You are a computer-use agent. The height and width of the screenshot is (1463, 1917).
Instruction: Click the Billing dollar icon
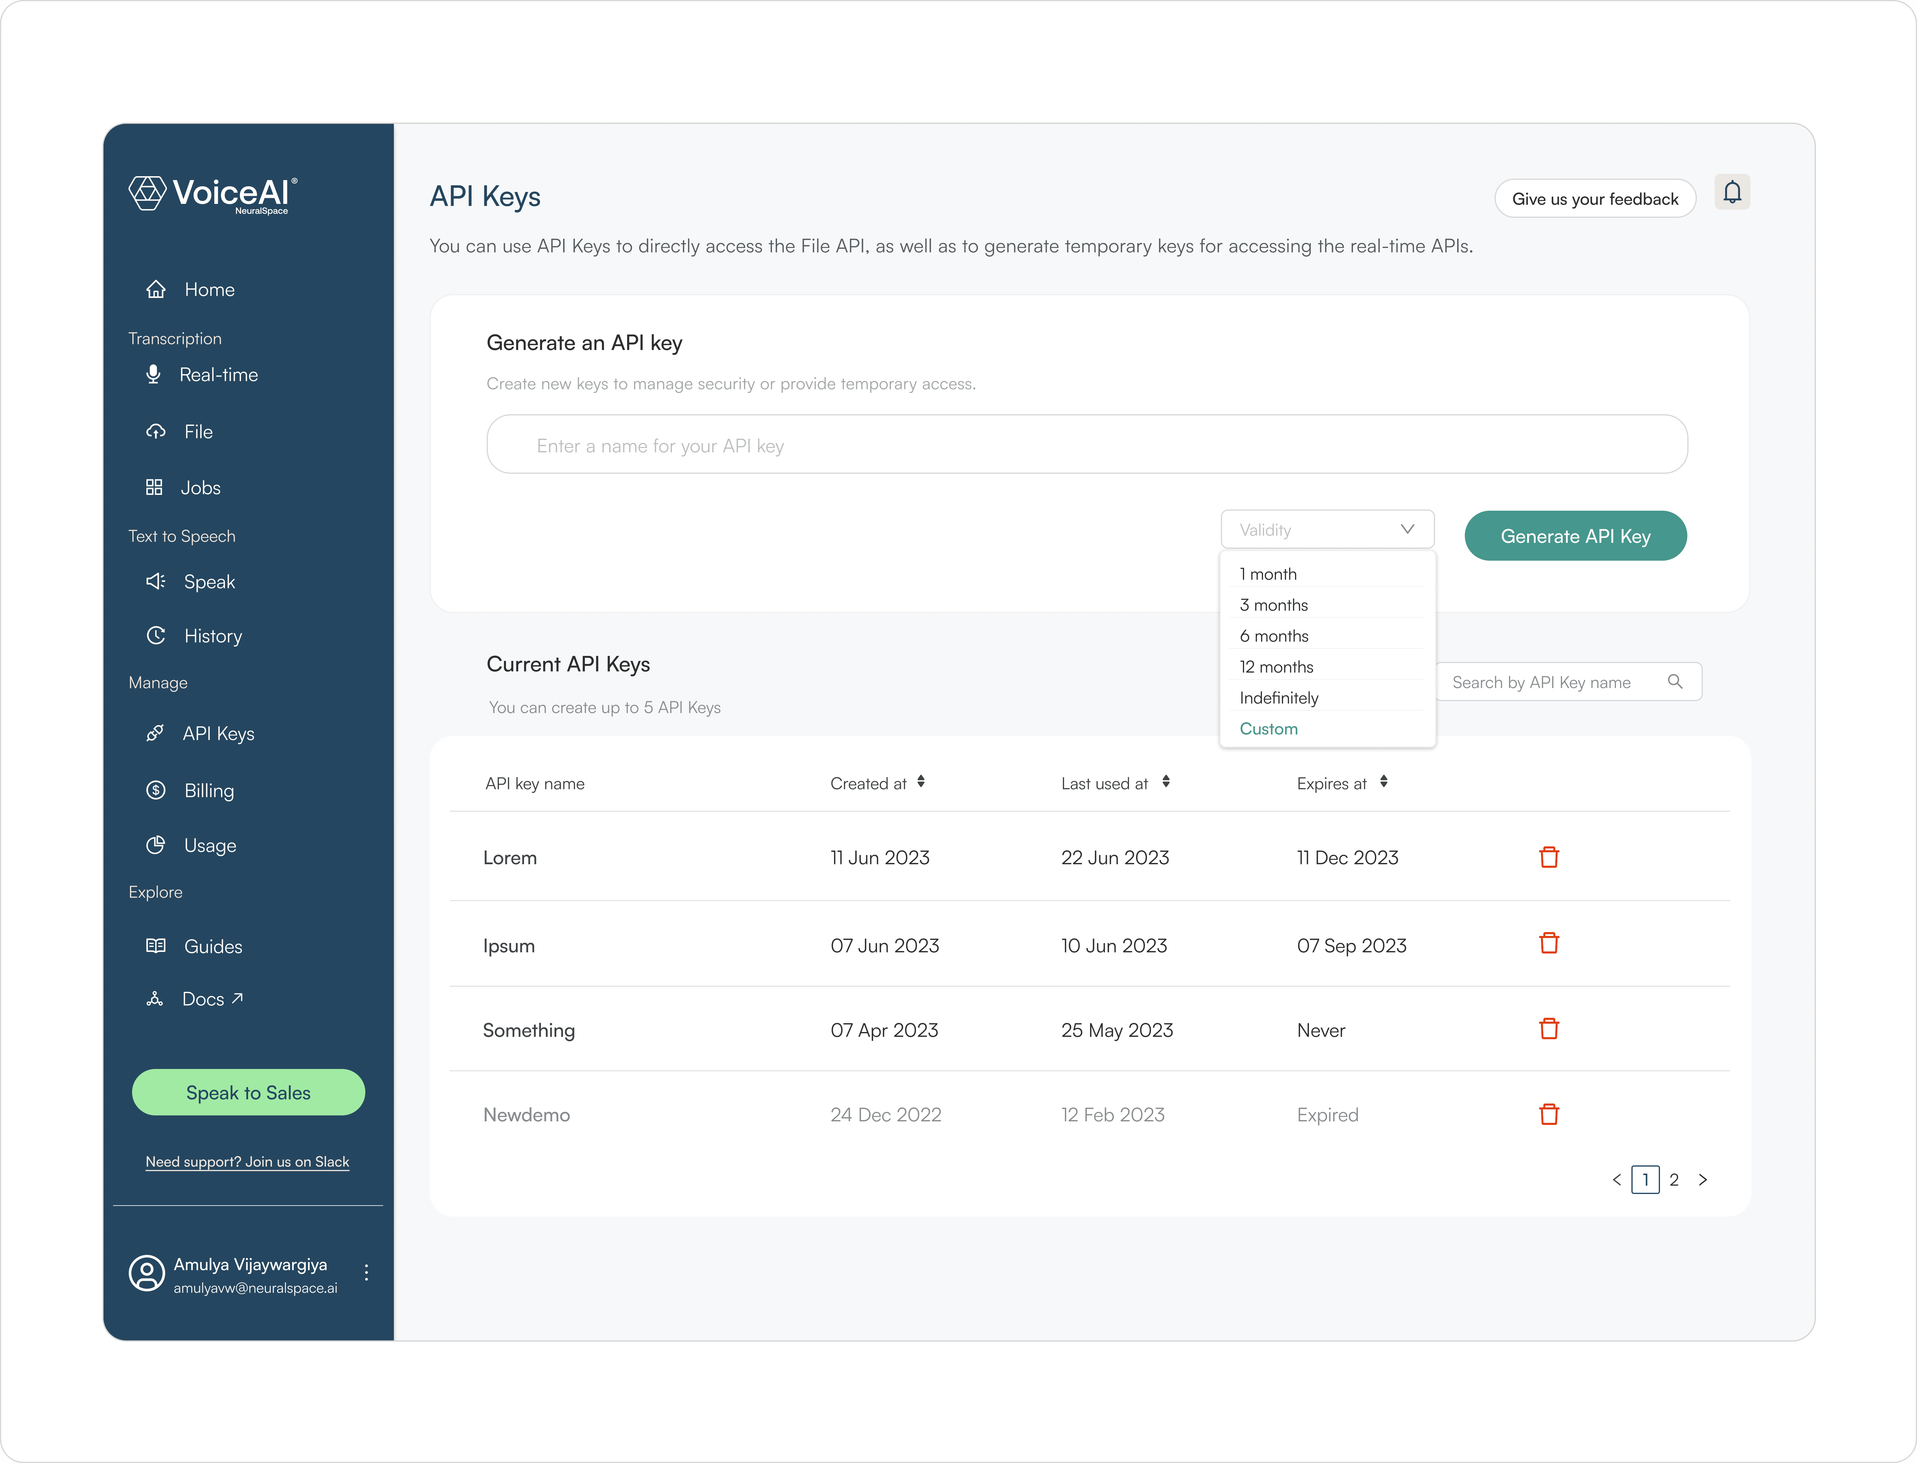click(156, 790)
